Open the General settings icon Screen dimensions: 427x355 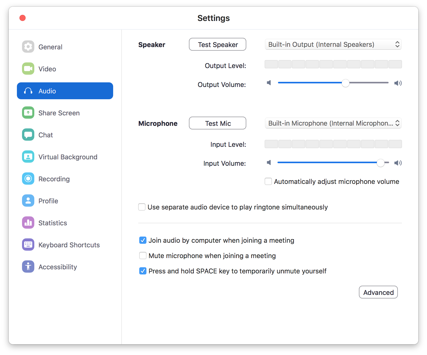[28, 47]
